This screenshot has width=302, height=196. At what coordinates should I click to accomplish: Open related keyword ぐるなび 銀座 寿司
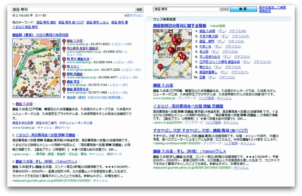click(x=25, y=27)
